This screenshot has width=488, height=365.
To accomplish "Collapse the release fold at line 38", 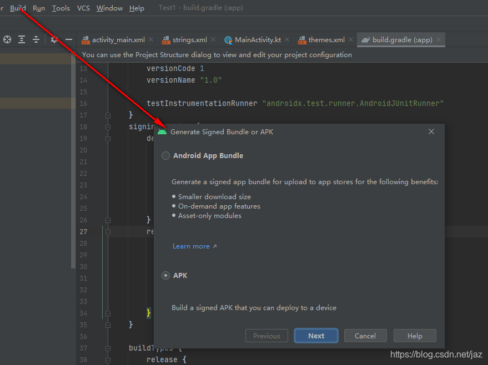I will (108, 360).
